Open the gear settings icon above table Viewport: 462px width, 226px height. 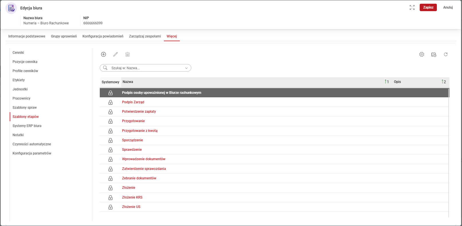pyautogui.click(x=422, y=54)
